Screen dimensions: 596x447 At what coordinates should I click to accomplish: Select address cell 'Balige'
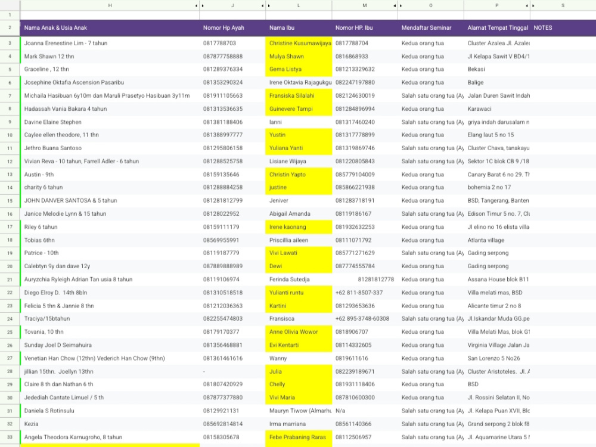click(497, 82)
